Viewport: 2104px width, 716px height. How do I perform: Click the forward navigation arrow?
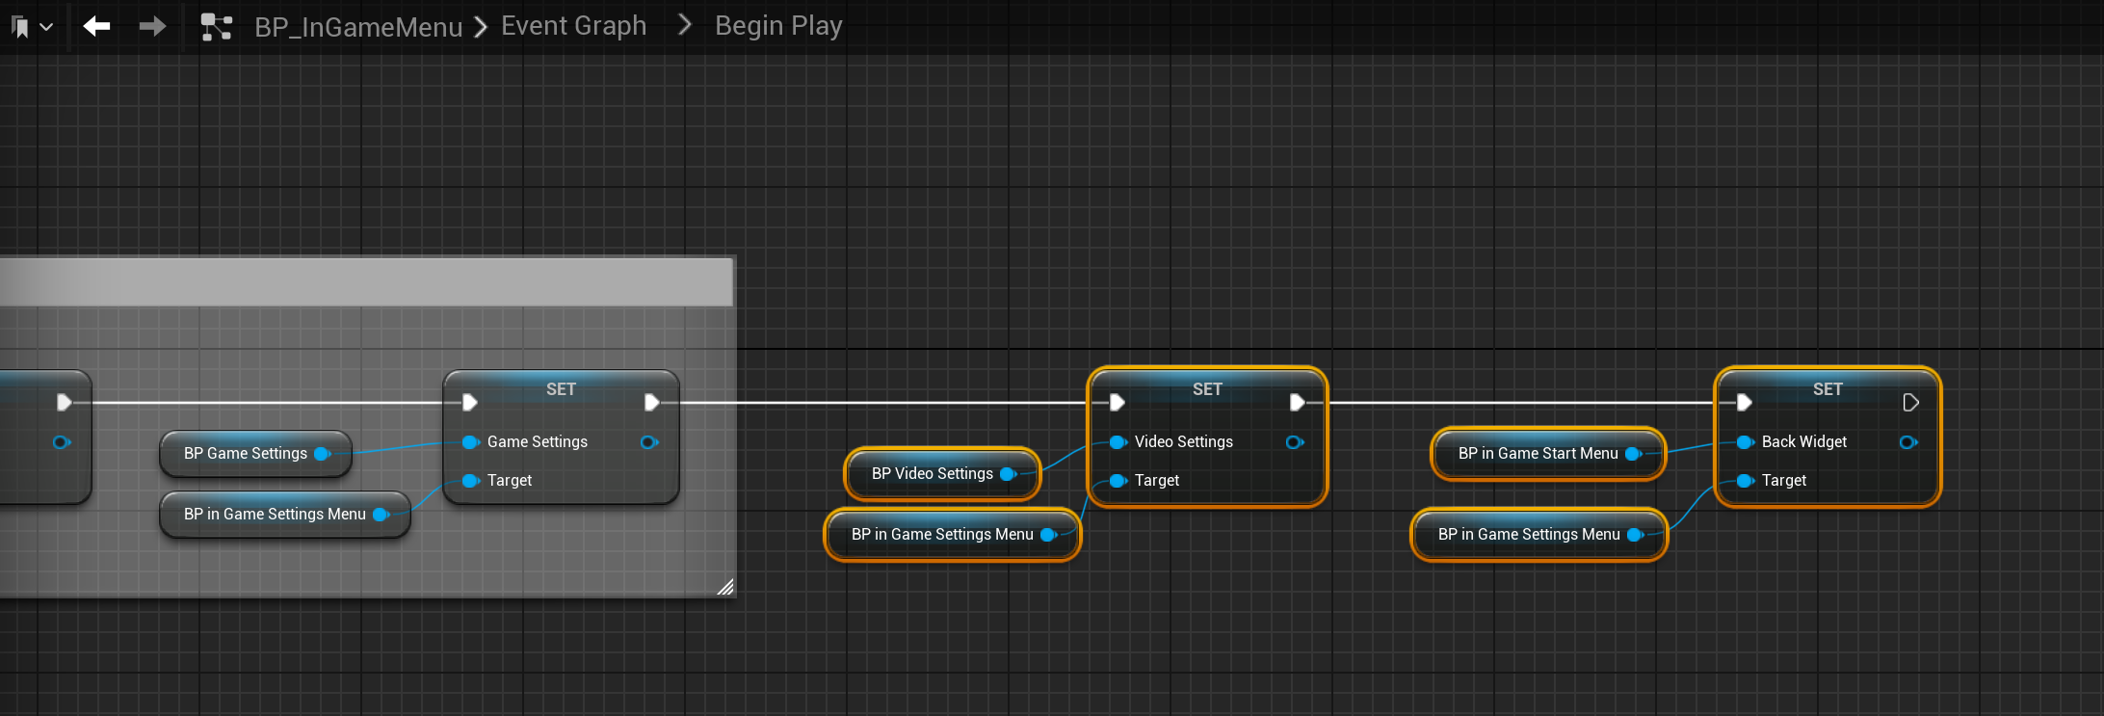tap(152, 27)
